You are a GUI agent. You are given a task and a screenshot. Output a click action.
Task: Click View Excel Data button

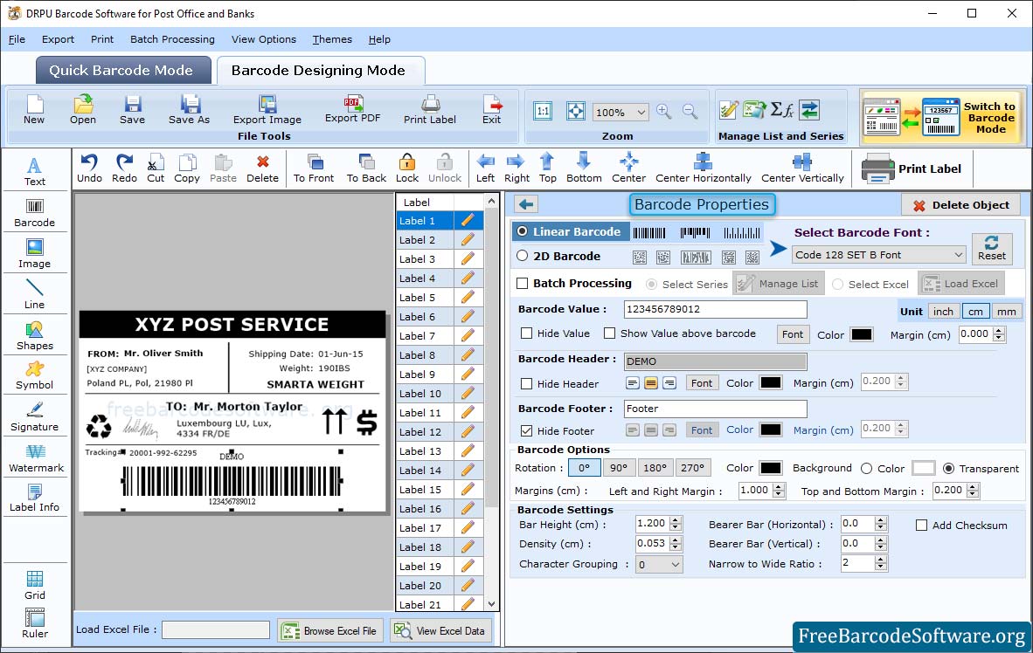click(x=440, y=630)
